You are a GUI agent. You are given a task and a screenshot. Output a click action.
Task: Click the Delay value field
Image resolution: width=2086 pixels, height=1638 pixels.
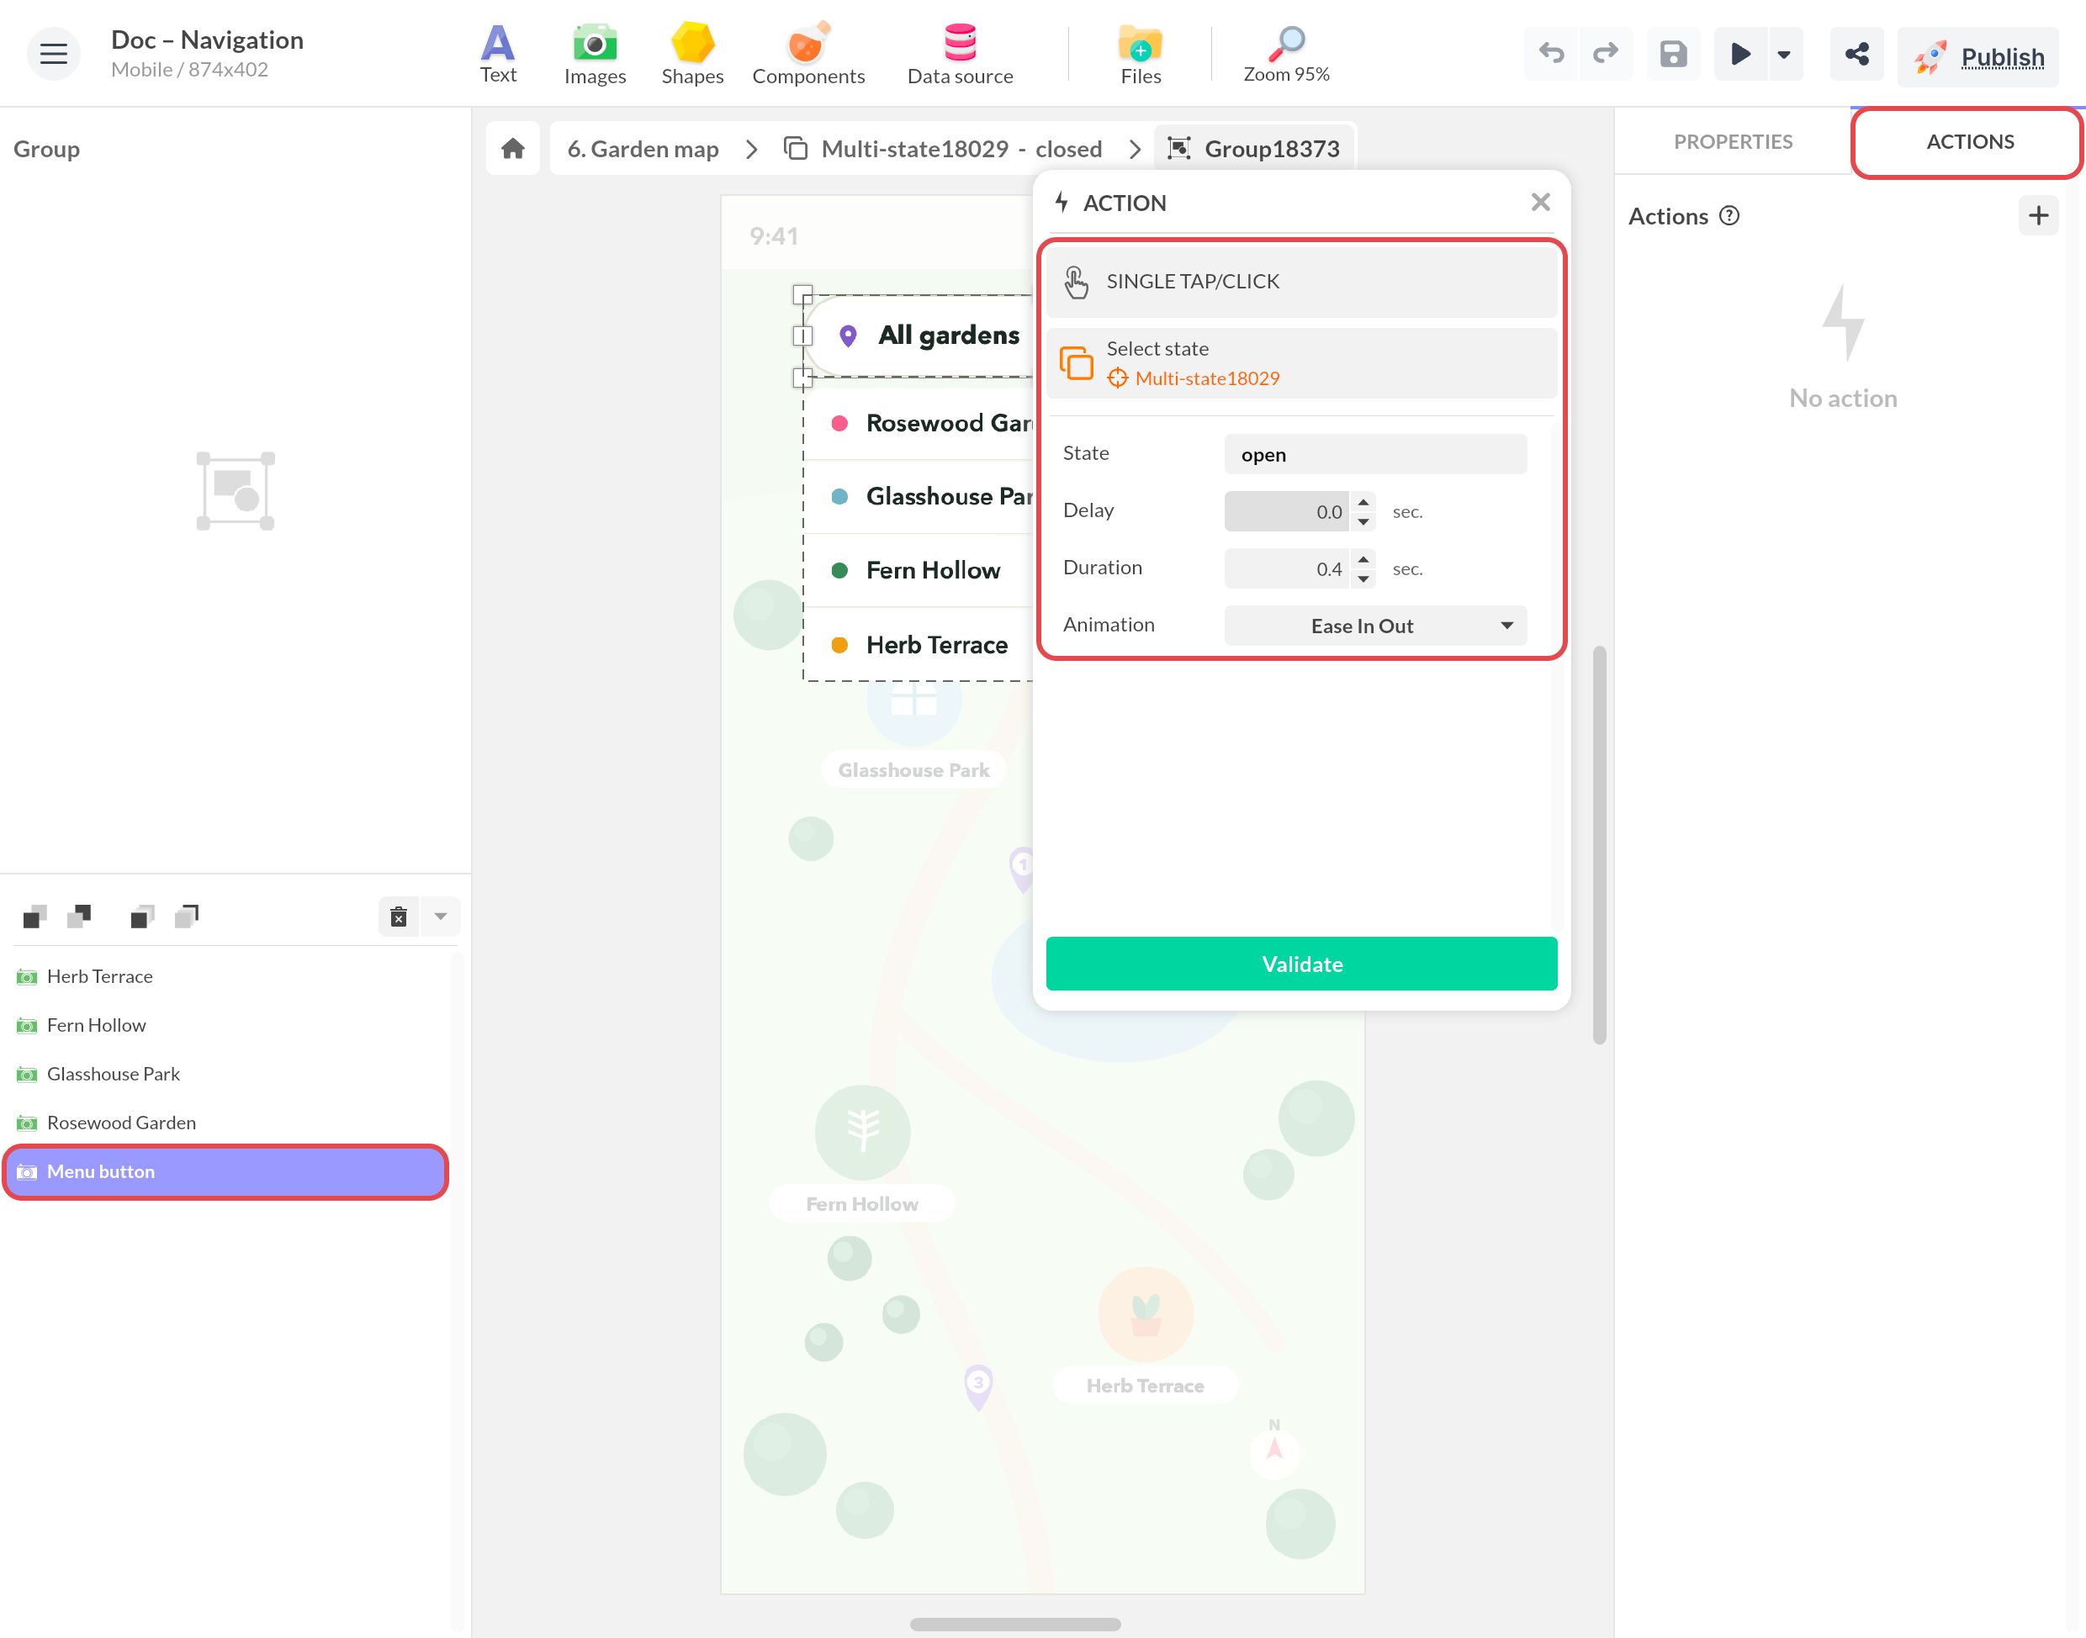[x=1286, y=511]
